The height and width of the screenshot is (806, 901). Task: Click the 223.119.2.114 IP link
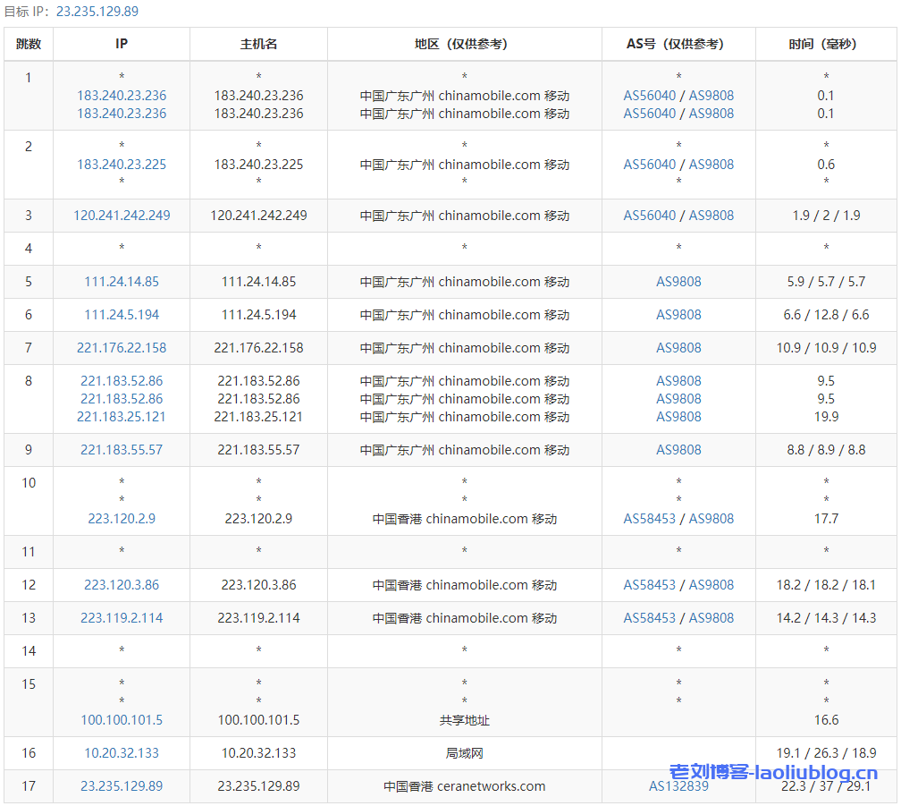(122, 618)
